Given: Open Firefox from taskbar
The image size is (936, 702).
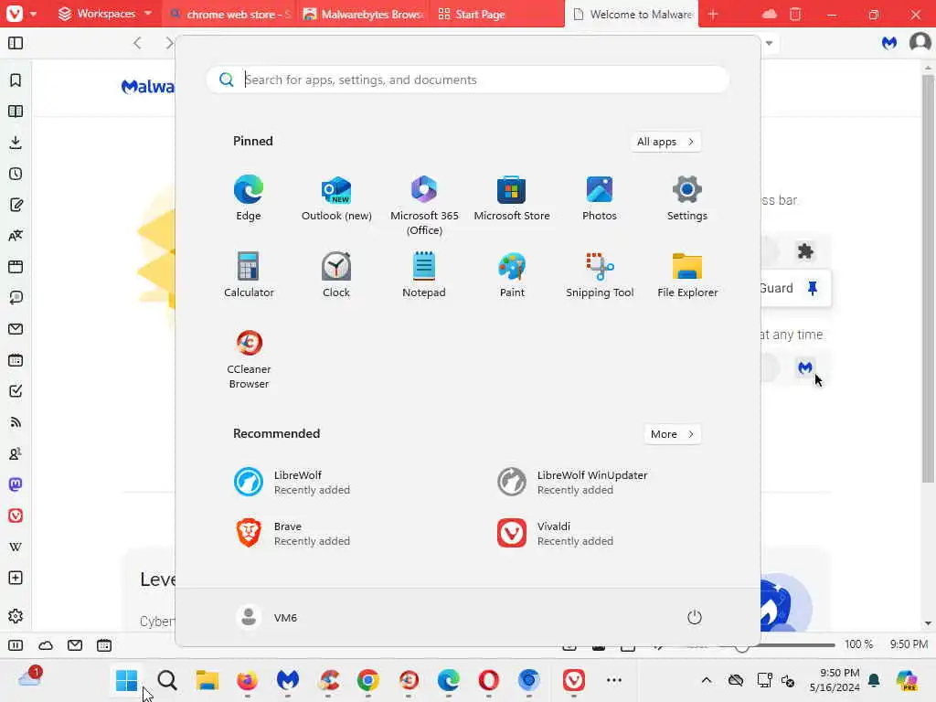Looking at the screenshot, I should coord(247,680).
